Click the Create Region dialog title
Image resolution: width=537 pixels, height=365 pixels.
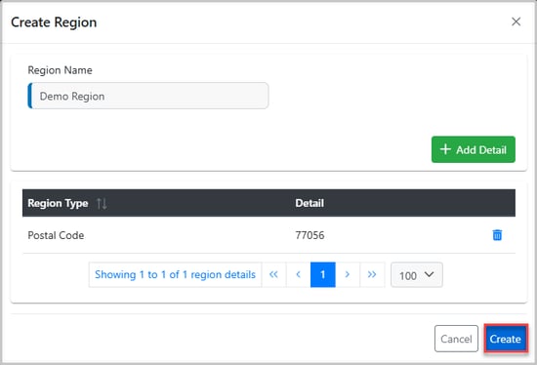(x=54, y=22)
